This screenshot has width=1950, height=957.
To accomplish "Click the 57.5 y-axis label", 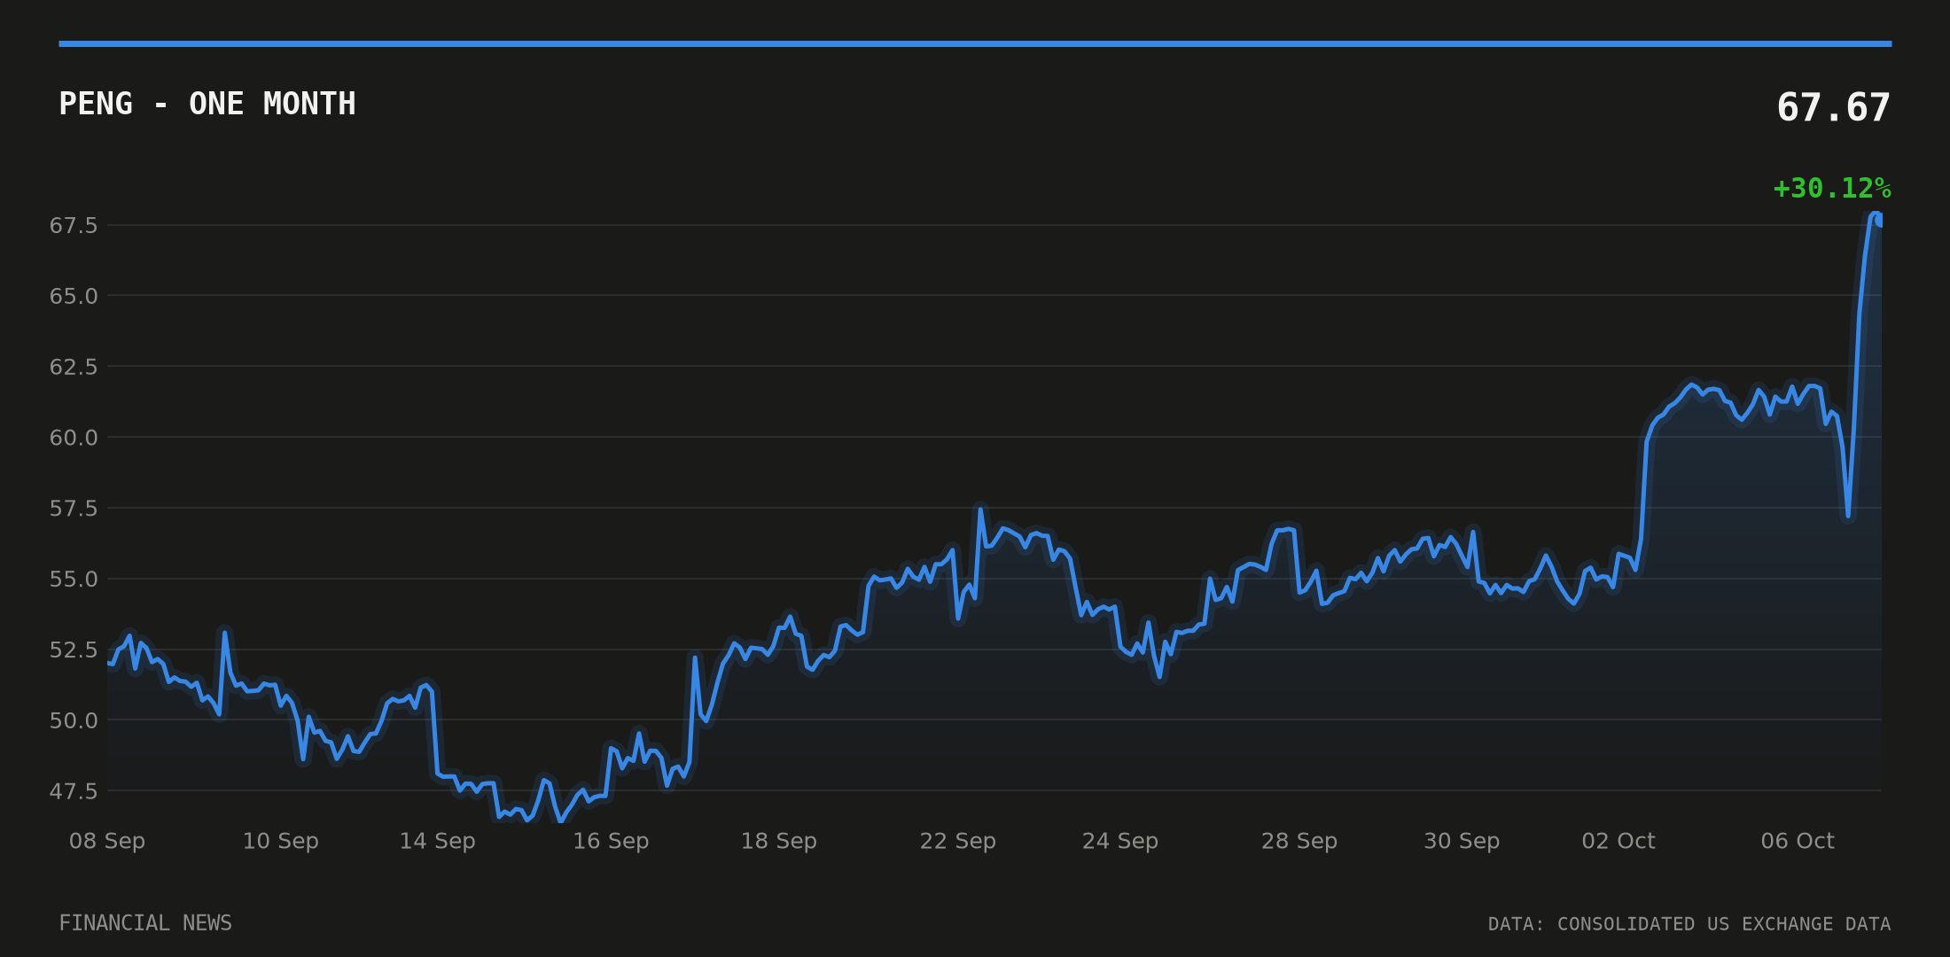I will click(74, 510).
